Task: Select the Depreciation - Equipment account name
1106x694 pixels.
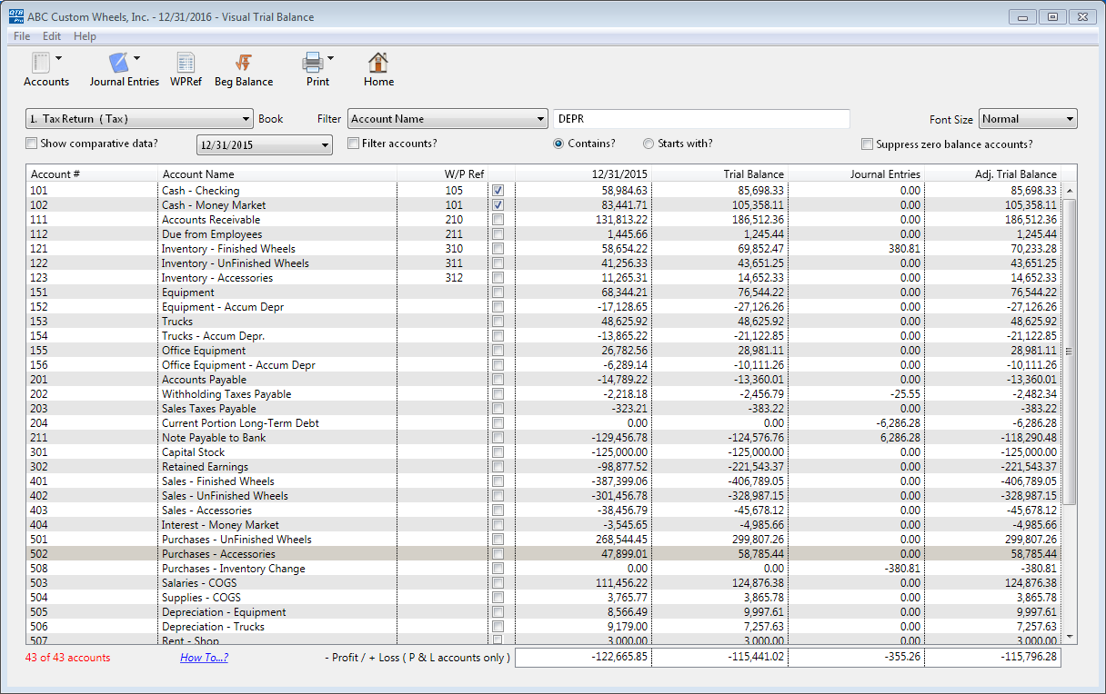Action: pos(224,612)
